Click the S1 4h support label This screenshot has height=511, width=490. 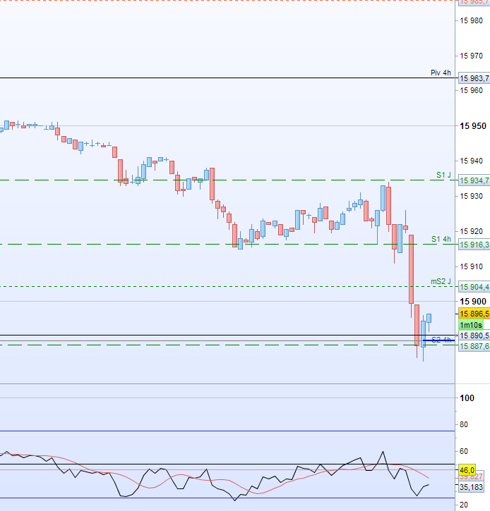pos(441,239)
